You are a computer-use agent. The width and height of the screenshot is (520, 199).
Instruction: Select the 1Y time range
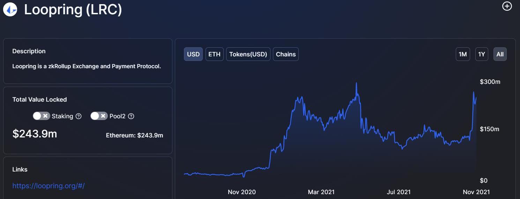[x=482, y=54]
